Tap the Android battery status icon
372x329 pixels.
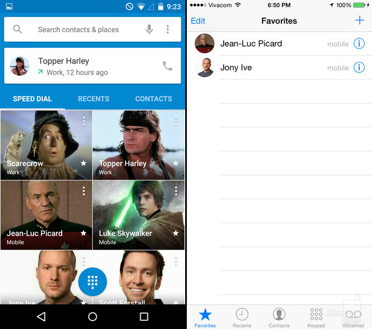tap(160, 7)
